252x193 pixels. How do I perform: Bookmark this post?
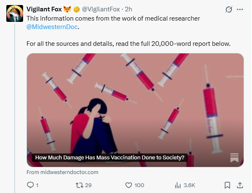(x=227, y=185)
